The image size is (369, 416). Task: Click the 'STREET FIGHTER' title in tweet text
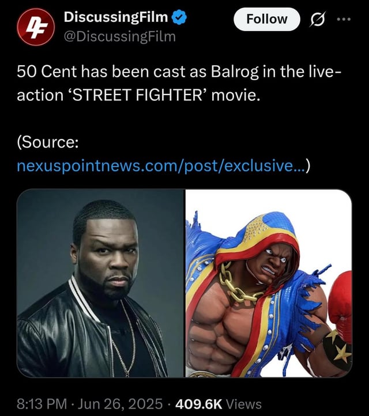(138, 94)
